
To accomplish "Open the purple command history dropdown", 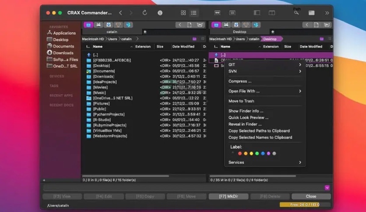I will click(327, 188).
